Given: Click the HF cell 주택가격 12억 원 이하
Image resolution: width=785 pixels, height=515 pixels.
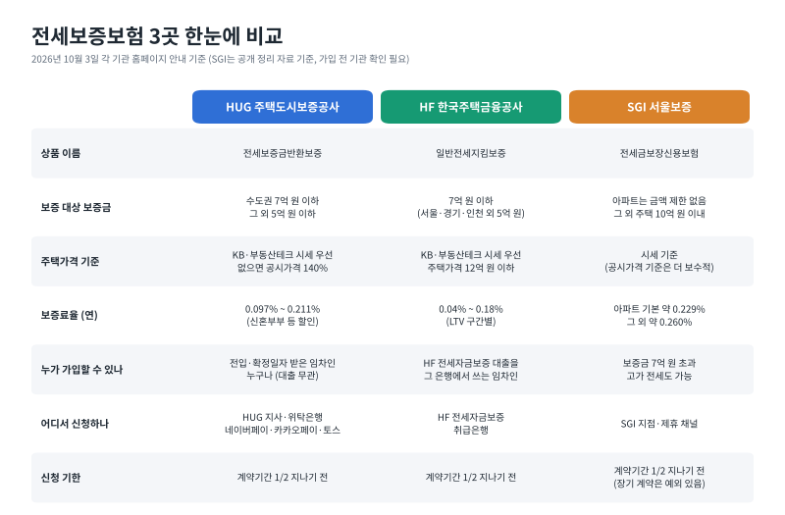Looking at the screenshot, I should 471,268.
